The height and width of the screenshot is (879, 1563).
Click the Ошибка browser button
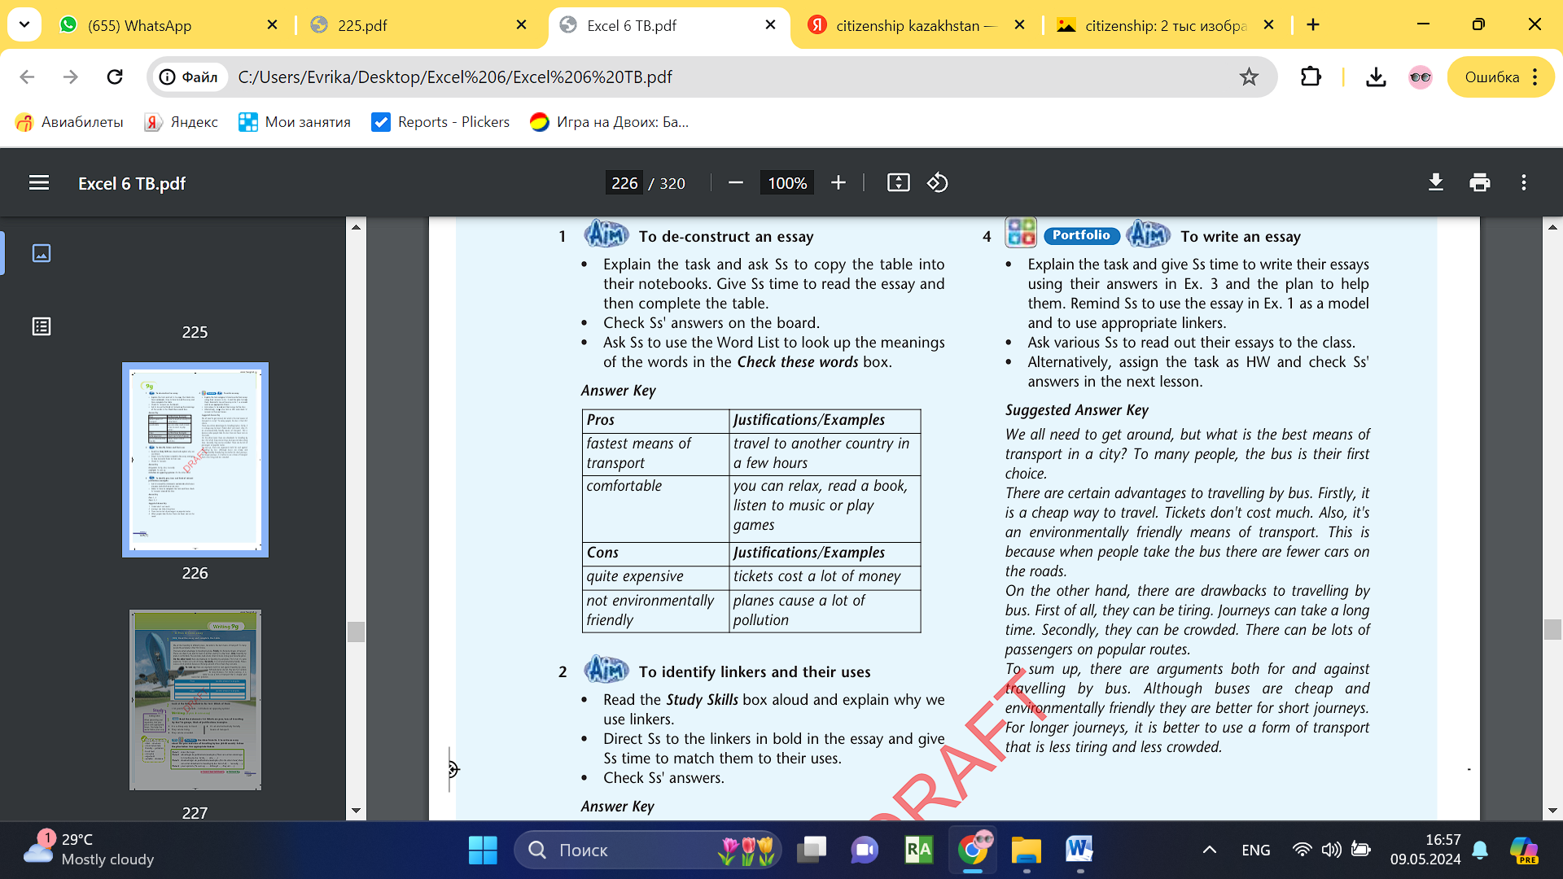click(x=1491, y=77)
